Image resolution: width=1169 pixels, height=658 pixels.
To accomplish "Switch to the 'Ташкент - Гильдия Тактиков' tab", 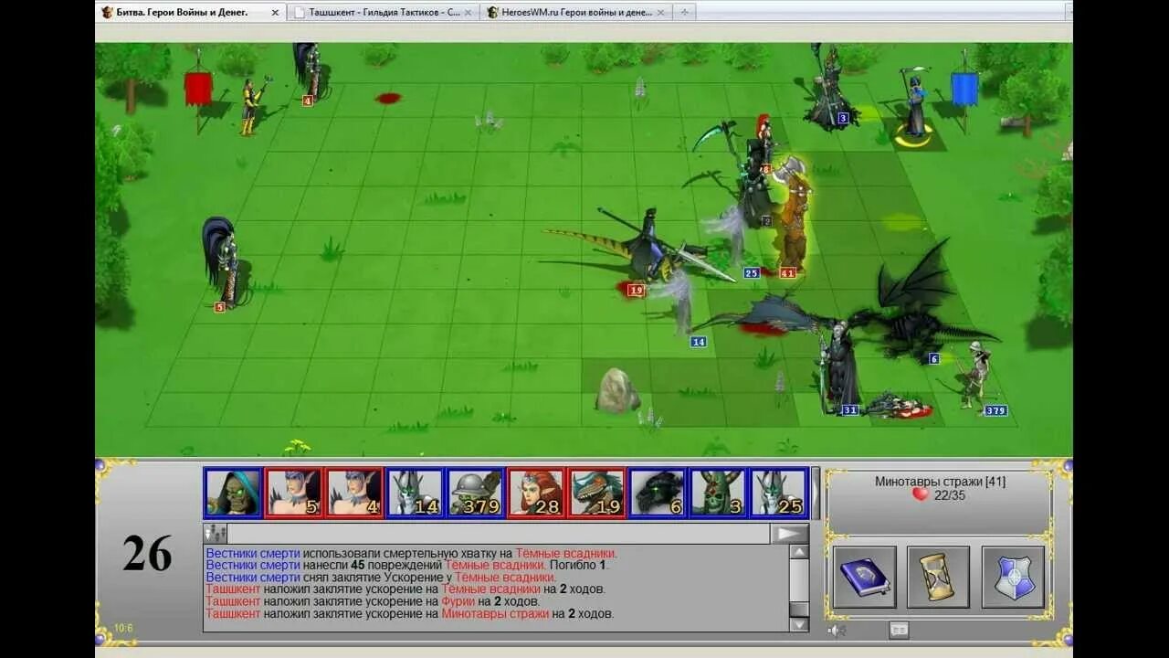I will pos(384,12).
